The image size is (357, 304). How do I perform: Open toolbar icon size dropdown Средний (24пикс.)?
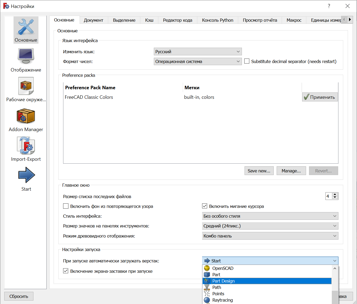click(270, 226)
